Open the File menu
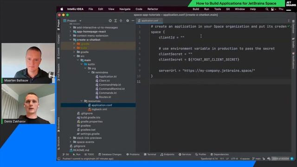 (x=90, y=9)
